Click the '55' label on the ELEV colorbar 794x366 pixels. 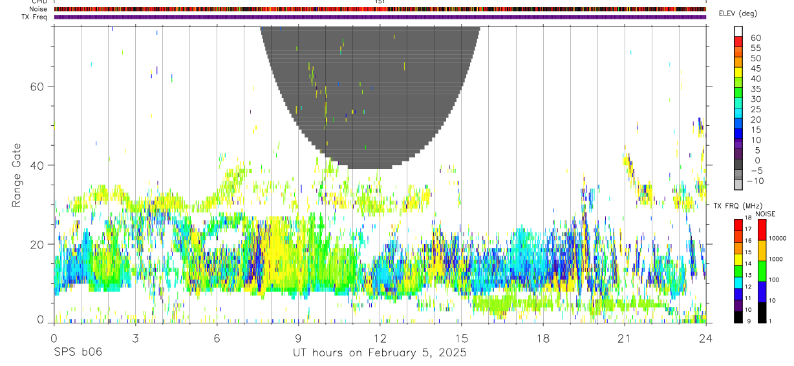click(755, 48)
